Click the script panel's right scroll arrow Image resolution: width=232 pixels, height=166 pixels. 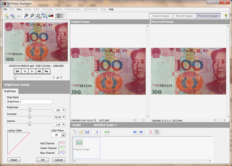(x=210, y=161)
